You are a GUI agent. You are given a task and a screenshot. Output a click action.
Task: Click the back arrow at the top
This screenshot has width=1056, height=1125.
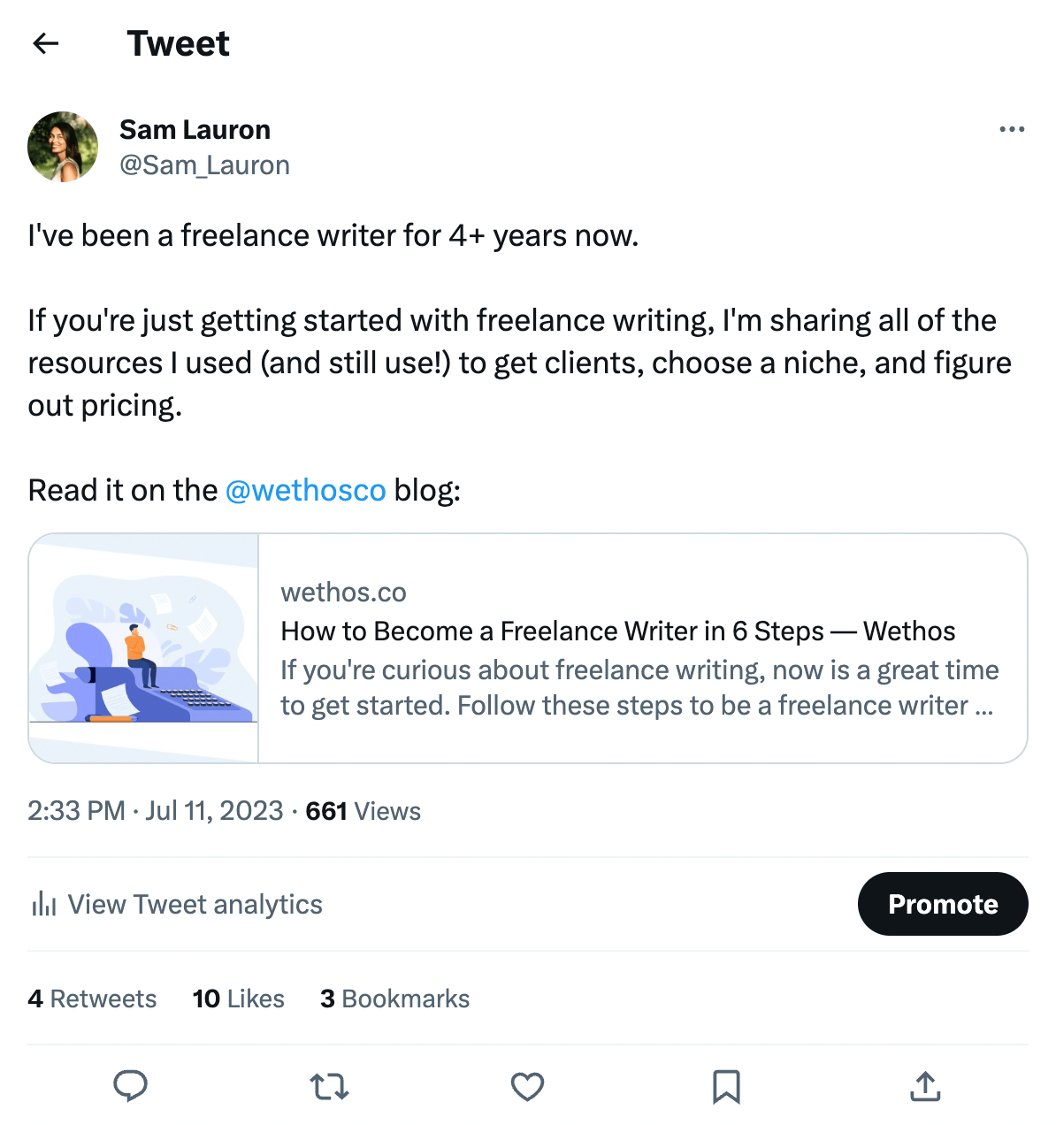tap(45, 43)
